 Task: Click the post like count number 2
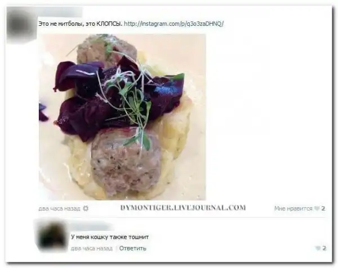coord(323,208)
